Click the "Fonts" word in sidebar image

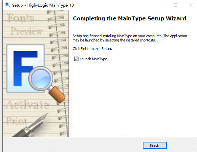pyautogui.click(x=20, y=18)
